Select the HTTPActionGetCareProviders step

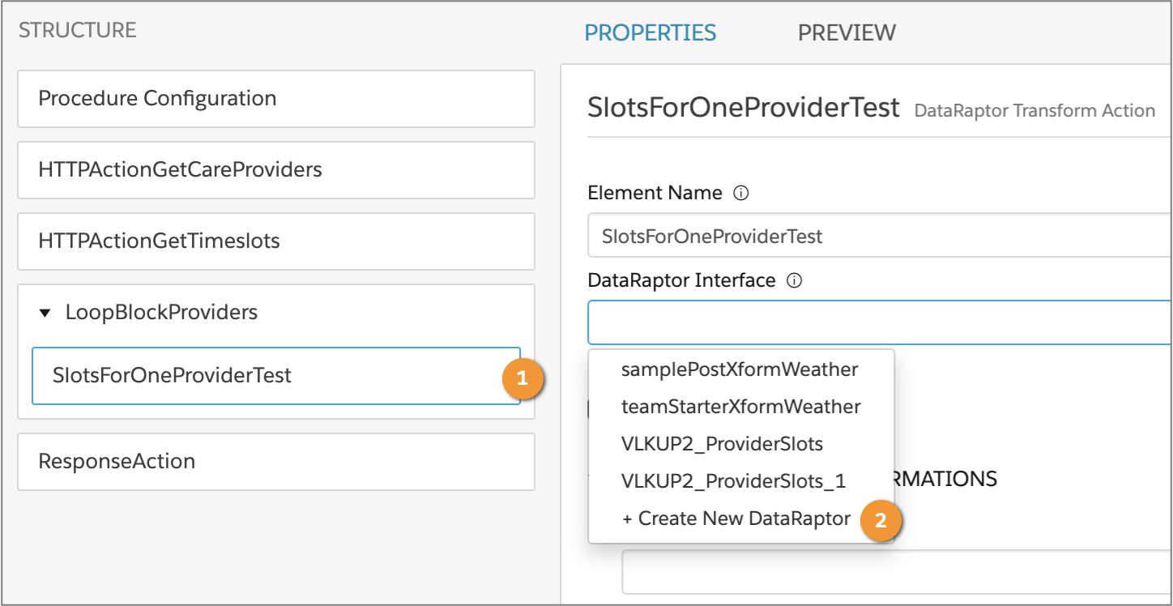[x=179, y=169]
